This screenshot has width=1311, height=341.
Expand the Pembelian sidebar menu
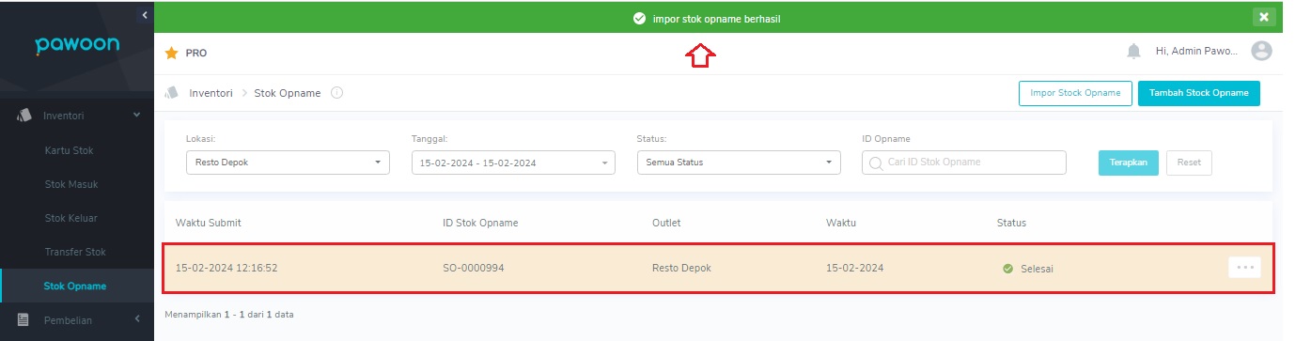(136, 319)
